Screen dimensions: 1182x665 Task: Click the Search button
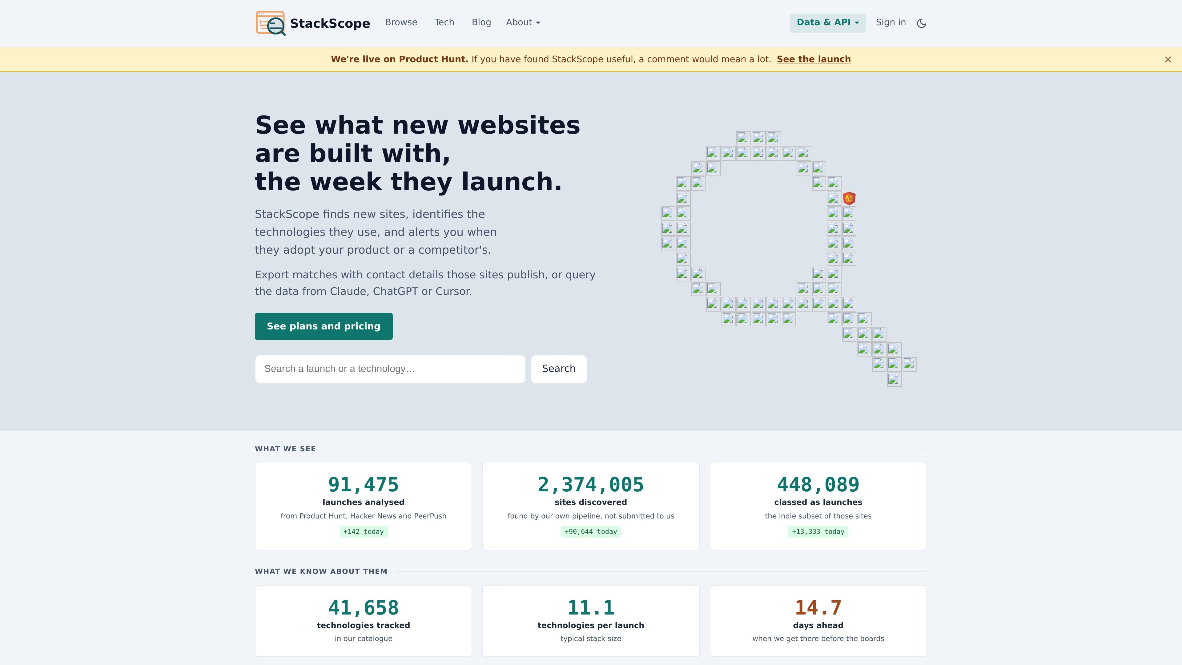(558, 369)
